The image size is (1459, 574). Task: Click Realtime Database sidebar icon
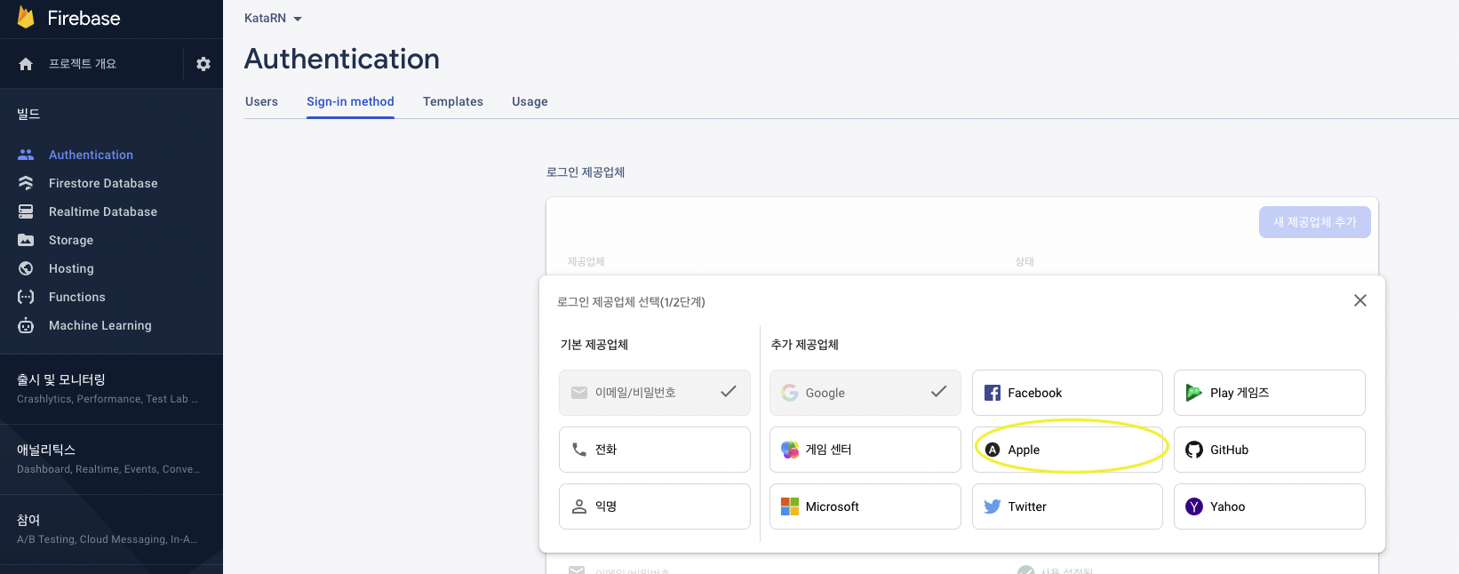pos(26,211)
